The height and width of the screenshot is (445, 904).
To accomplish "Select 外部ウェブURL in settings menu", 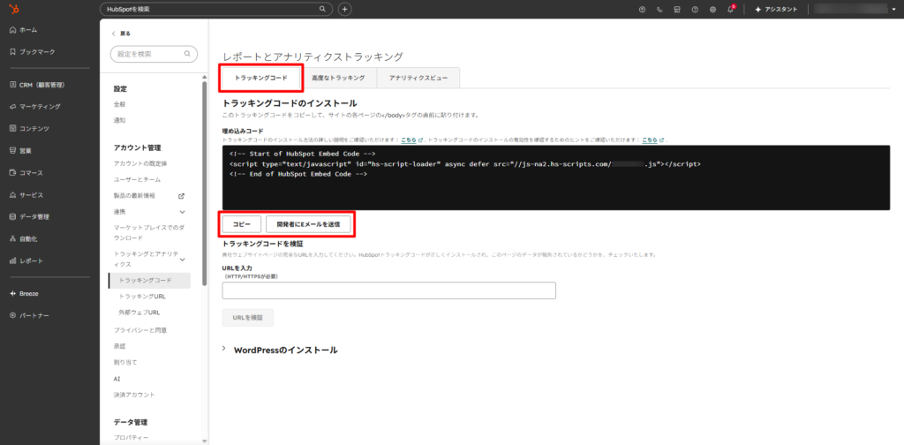I will [x=139, y=313].
